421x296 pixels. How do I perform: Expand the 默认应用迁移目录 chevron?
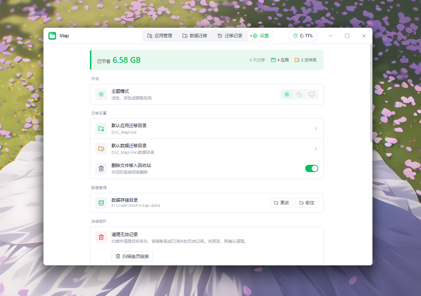click(x=316, y=129)
